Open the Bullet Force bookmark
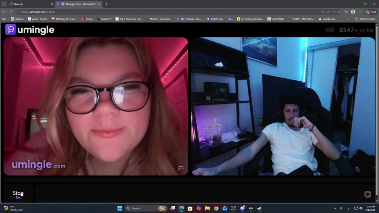Viewport: 379px width, 213px height. (219, 19)
